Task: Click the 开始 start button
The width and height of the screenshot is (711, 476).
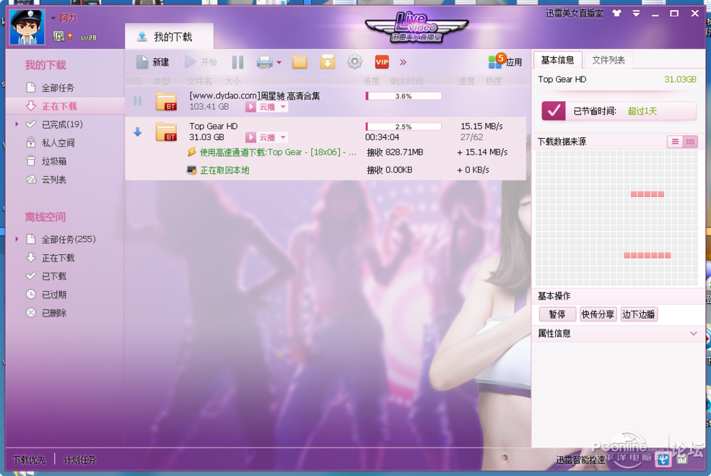Action: tap(201, 62)
